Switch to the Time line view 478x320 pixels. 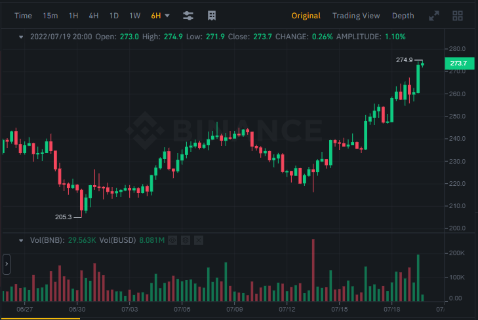tap(23, 16)
